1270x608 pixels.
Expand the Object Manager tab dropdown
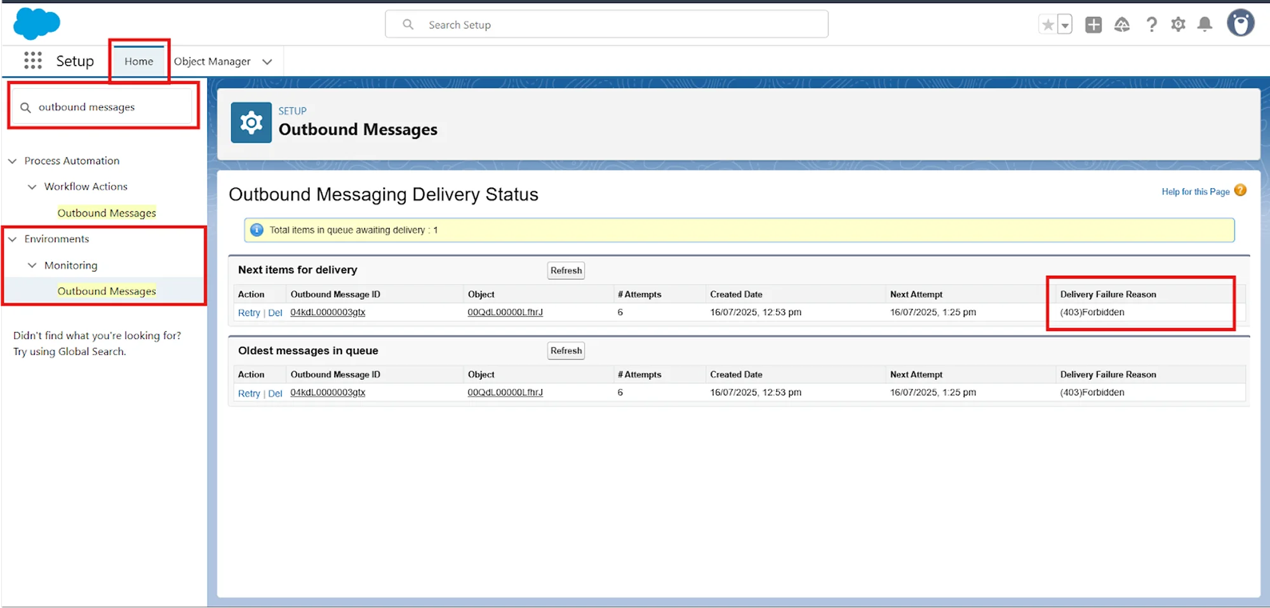267,62
